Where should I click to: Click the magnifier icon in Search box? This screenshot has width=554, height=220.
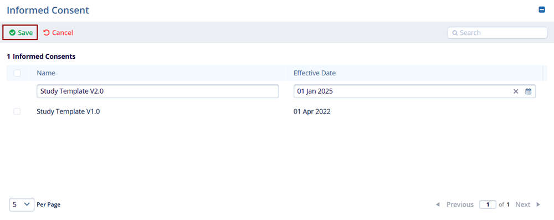(455, 33)
